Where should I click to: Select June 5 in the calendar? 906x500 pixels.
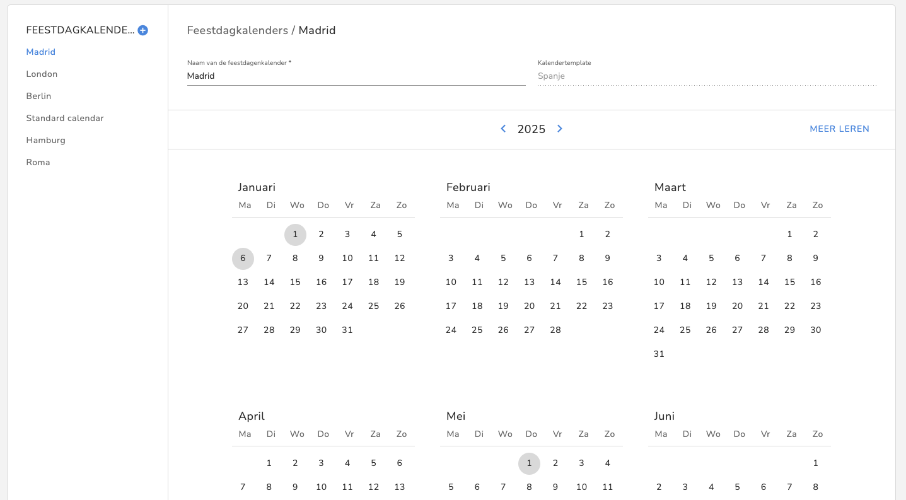[x=737, y=487]
